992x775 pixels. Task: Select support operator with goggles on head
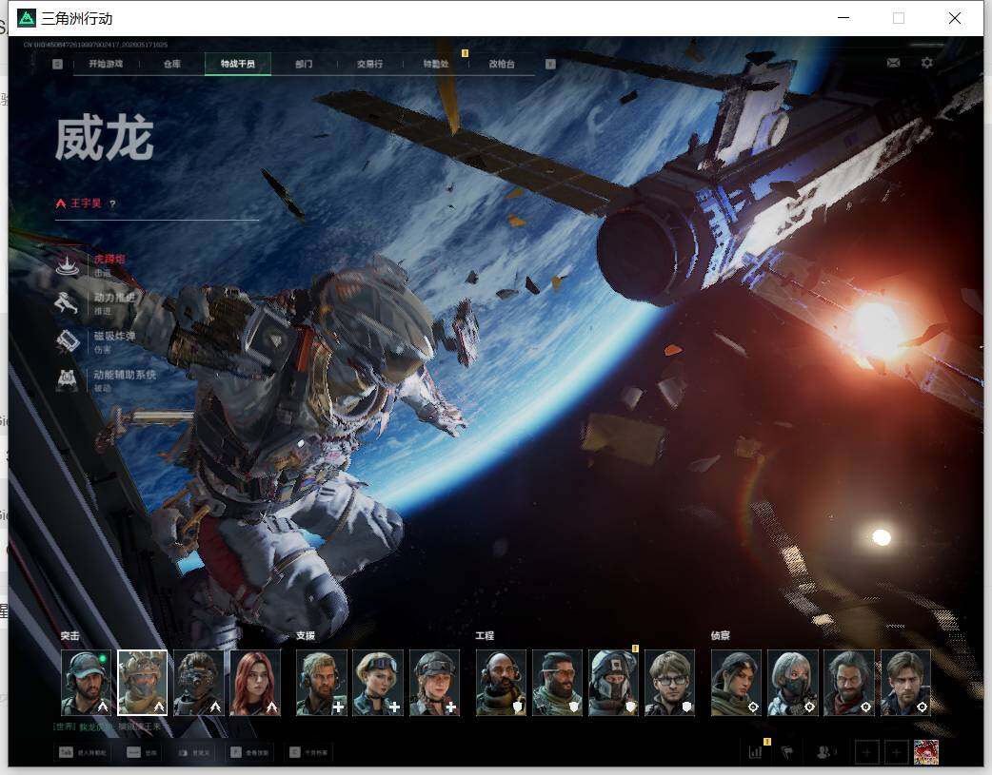[x=378, y=683]
